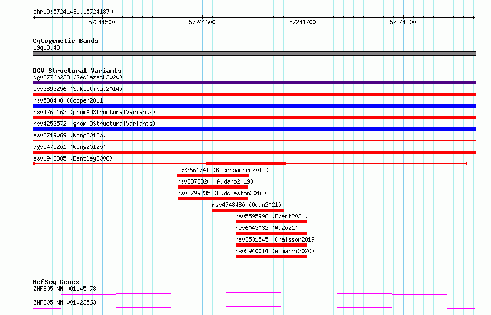The image size is (491, 315).
Task: Open nsv2799235 (Huddleston2016) label
Action: click(222, 193)
